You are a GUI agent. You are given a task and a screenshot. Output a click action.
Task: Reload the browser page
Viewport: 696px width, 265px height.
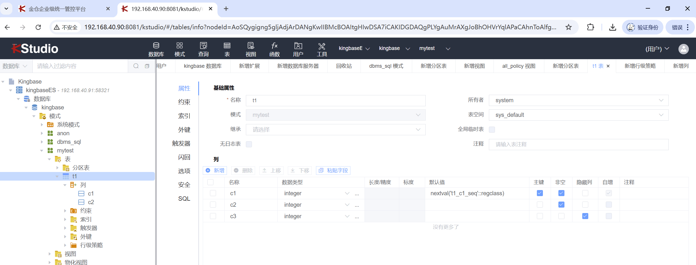(x=38, y=27)
